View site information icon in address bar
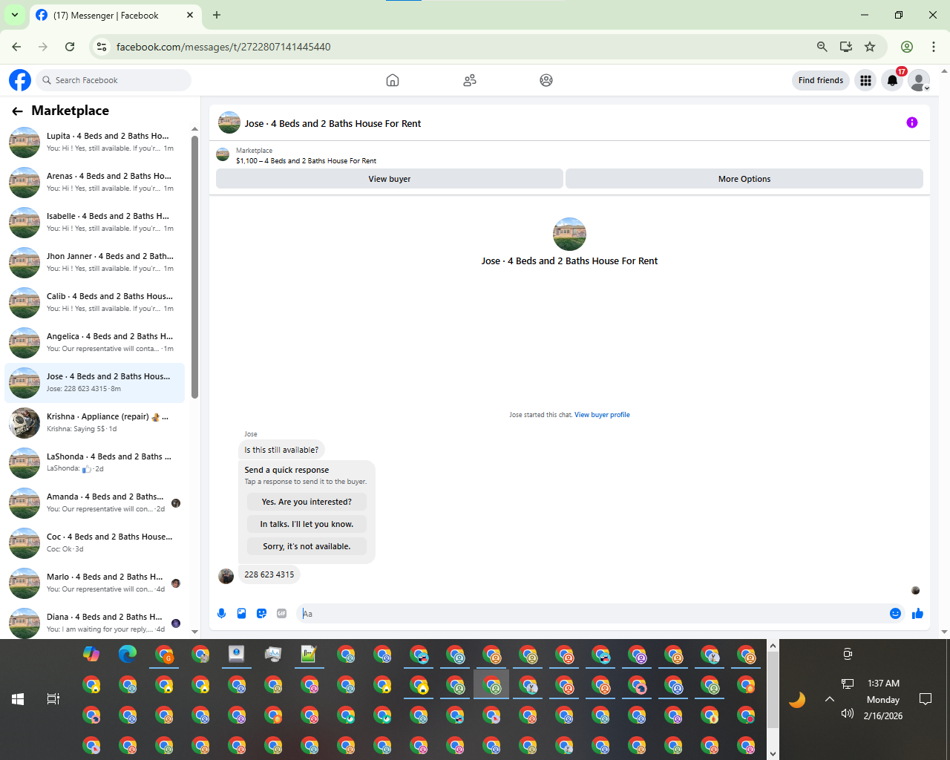Screen dimensions: 950x760 [102, 47]
